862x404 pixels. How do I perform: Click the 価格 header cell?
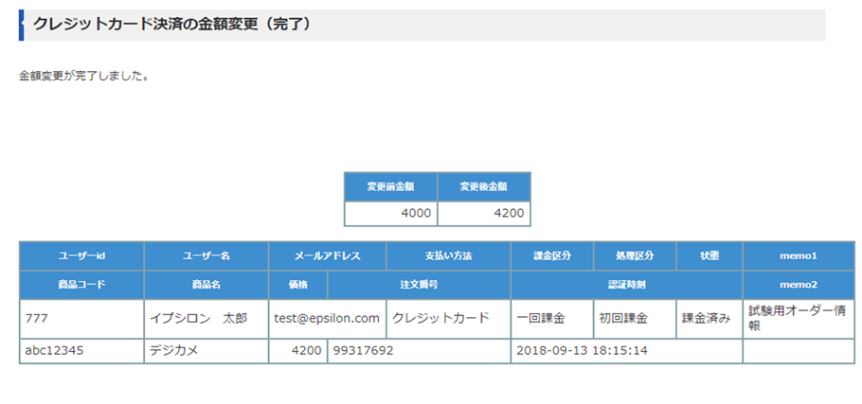[298, 285]
